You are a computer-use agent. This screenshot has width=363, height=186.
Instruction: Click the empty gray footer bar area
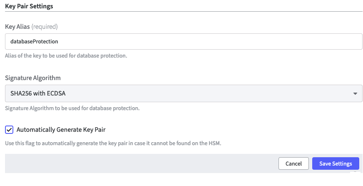137,164
